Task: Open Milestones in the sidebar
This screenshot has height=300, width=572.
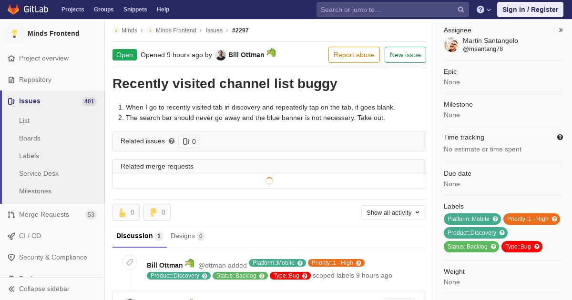Action: click(x=35, y=191)
